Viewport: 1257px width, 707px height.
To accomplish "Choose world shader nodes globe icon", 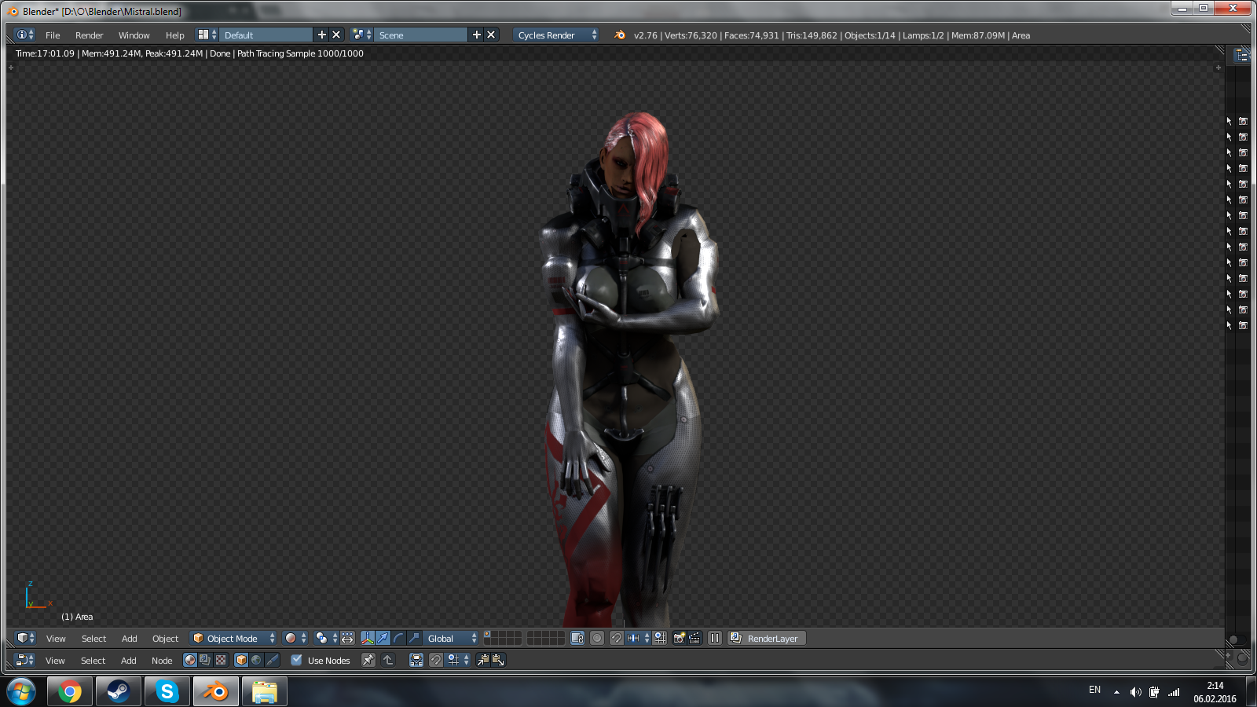I will [x=256, y=660].
